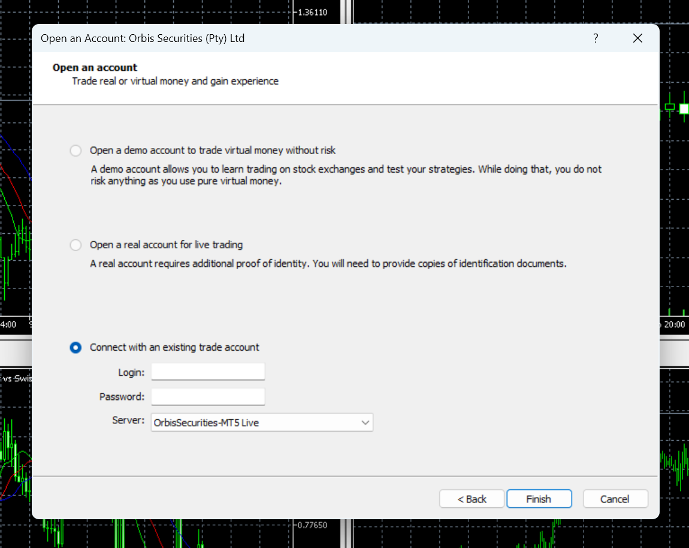
Task: Click the 1.36110 price label on chart
Action: click(x=312, y=13)
